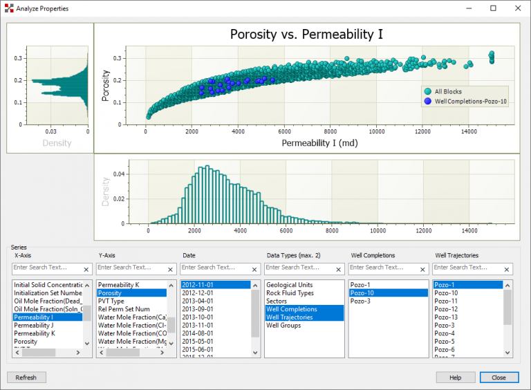Click the Well Completions-Pozo-10 legend marker

[x=428, y=101]
